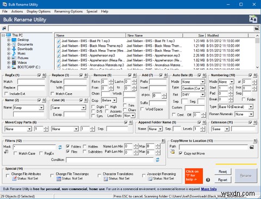This screenshot has width=261, height=199.
Task: Click the R reset icon of Filters (12)
Action: coord(163,141)
